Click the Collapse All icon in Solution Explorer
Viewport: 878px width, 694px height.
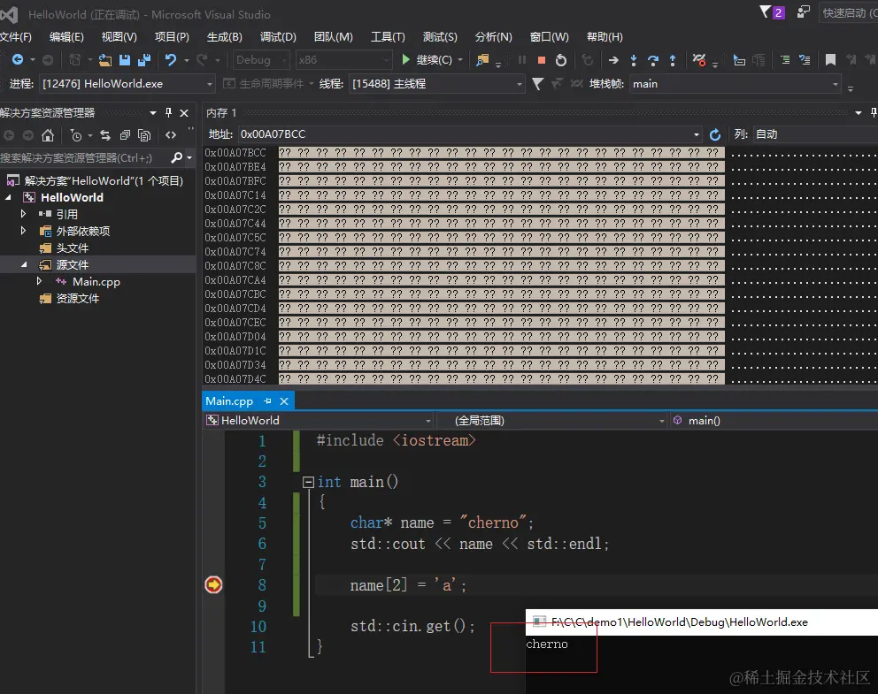[x=125, y=134]
